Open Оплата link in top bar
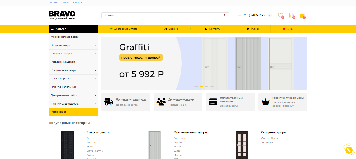 coord(65,2)
